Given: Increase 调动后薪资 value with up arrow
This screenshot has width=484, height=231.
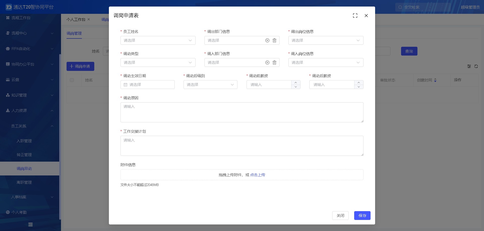Looking at the screenshot, I should pyautogui.click(x=359, y=82).
